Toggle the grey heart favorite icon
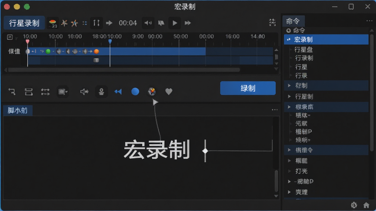Screen dimensions: 376x211 [x=169, y=91]
